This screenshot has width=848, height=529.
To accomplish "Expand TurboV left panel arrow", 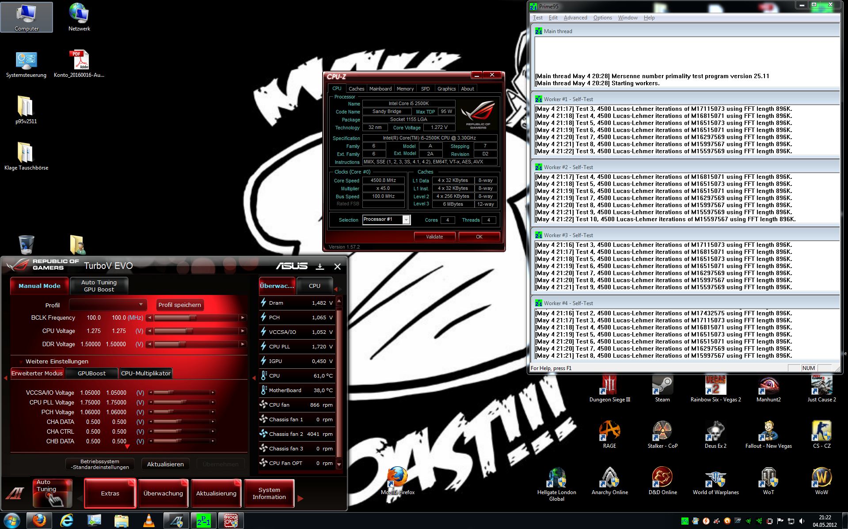I will (5, 378).
